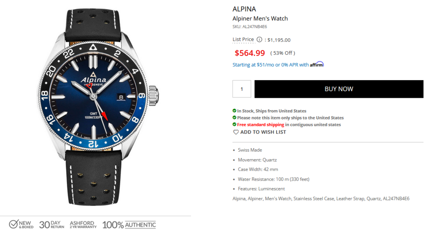Click the quantity input field
The image size is (441, 234).
(x=242, y=89)
